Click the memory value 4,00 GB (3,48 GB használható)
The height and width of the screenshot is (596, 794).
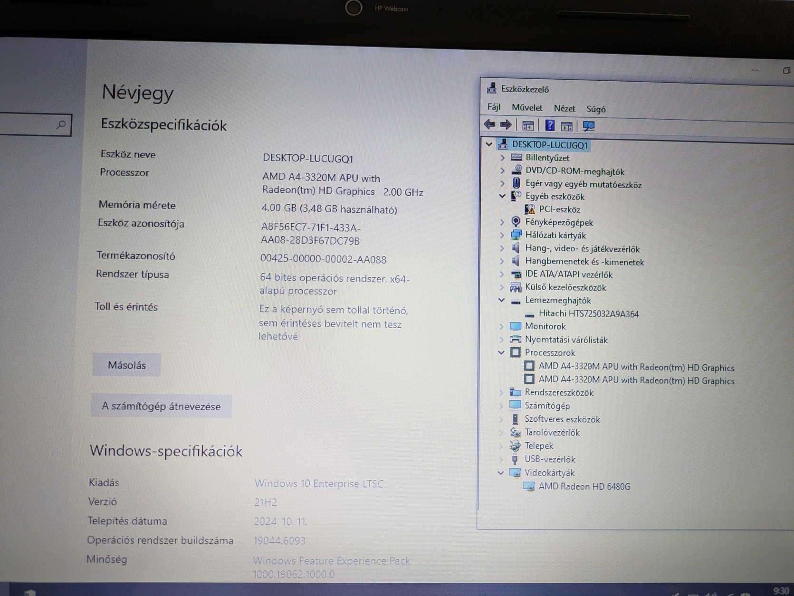click(329, 209)
